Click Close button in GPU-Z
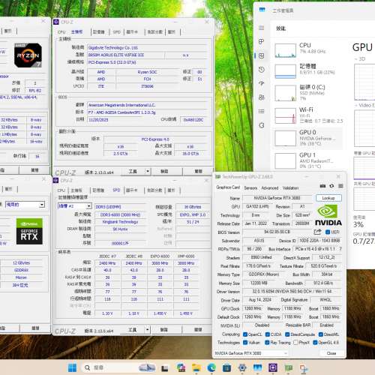The height and width of the screenshot is (375, 375). coord(331,353)
